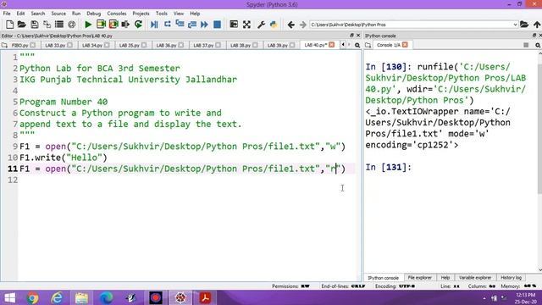This screenshot has height=305, width=542.
Task: Browse for a working directory
Action: [x=524, y=25]
